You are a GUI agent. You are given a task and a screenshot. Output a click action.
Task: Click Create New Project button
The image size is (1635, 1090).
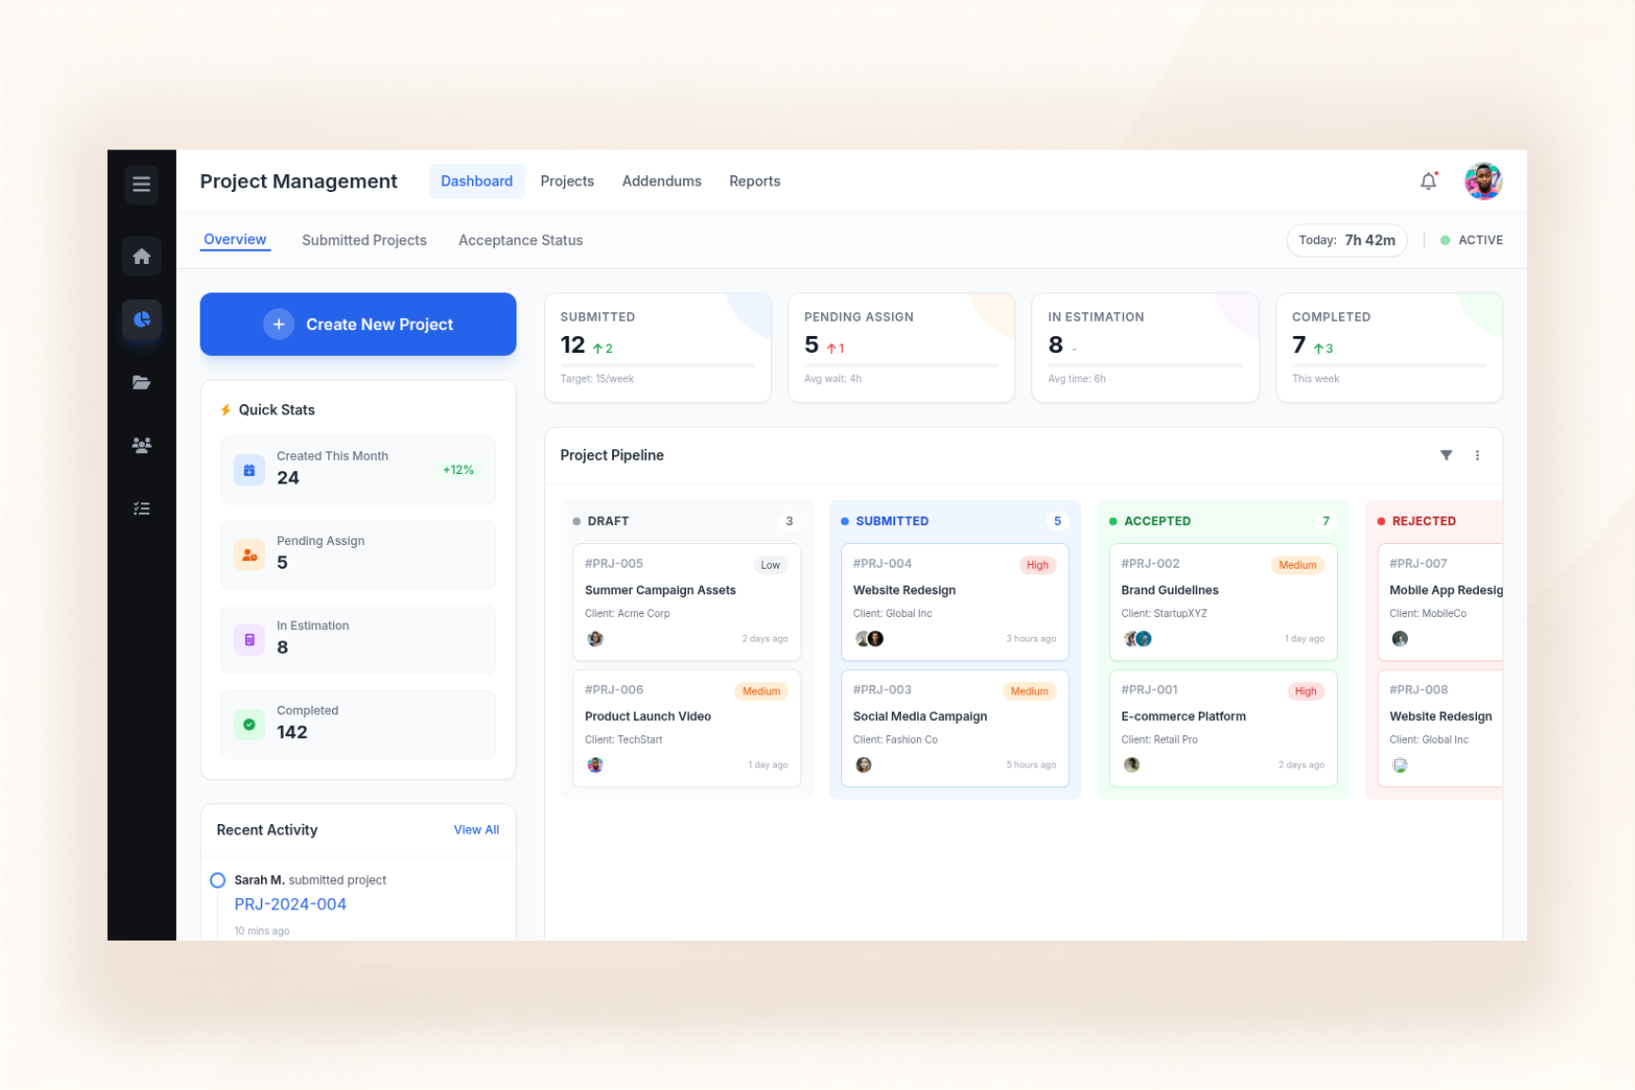point(358,325)
